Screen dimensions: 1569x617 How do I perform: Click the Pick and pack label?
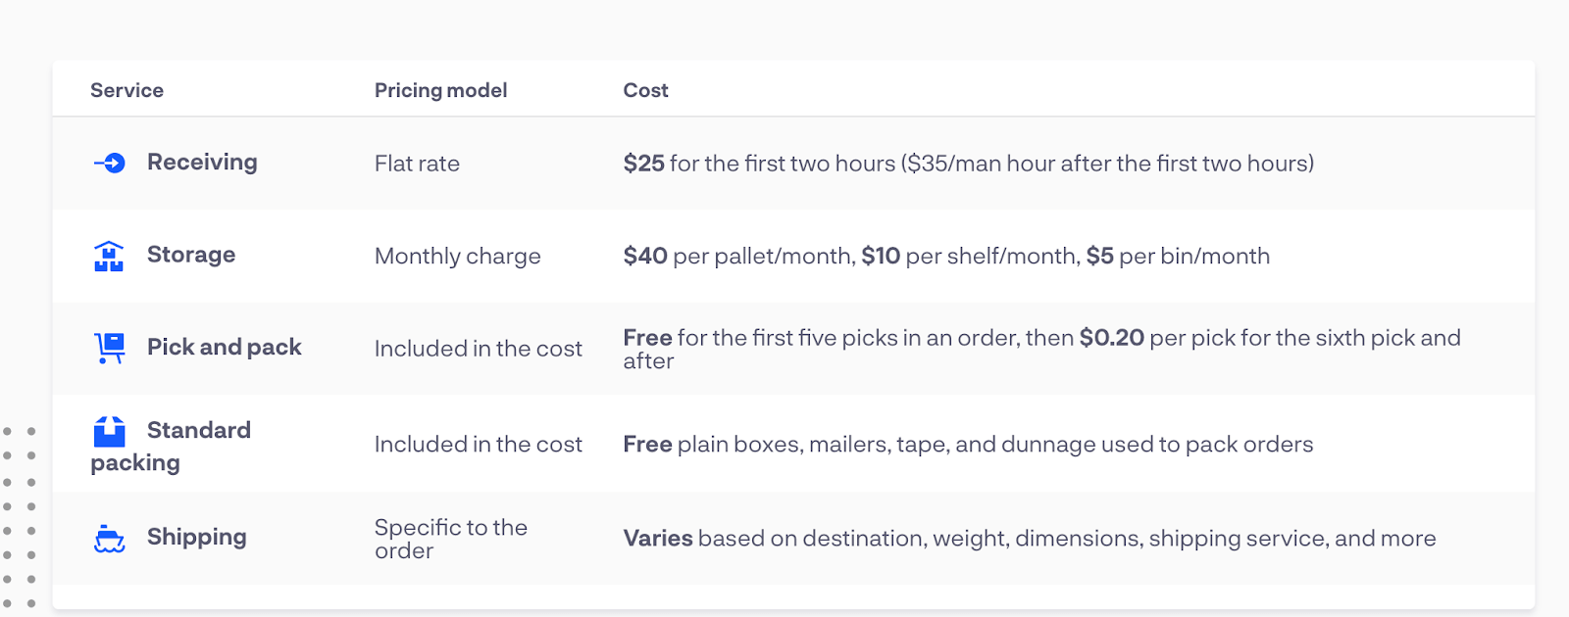(225, 348)
